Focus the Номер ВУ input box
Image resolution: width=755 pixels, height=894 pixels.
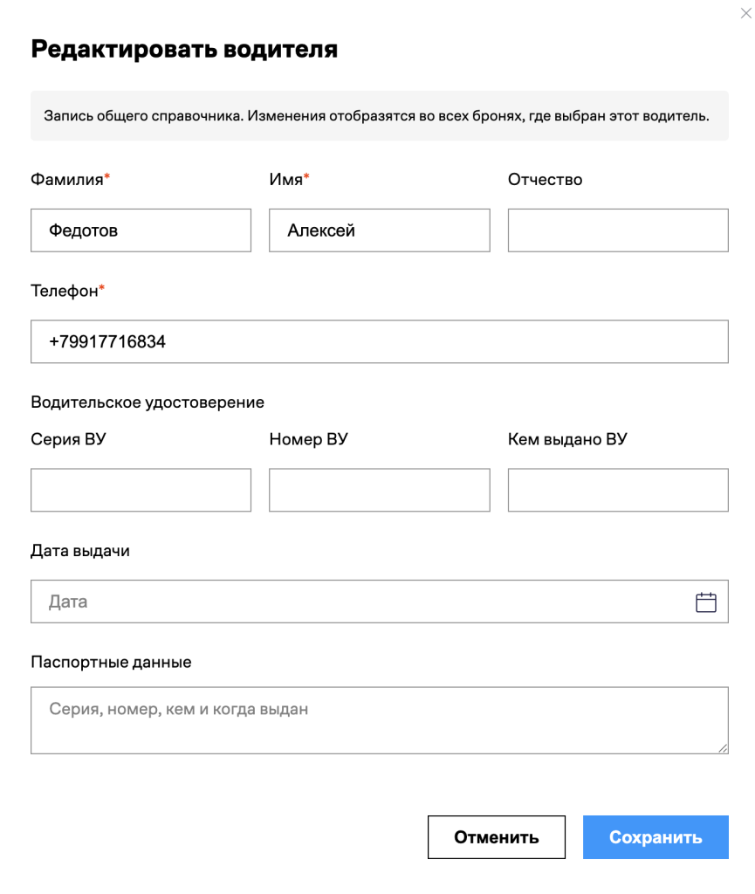(380, 490)
